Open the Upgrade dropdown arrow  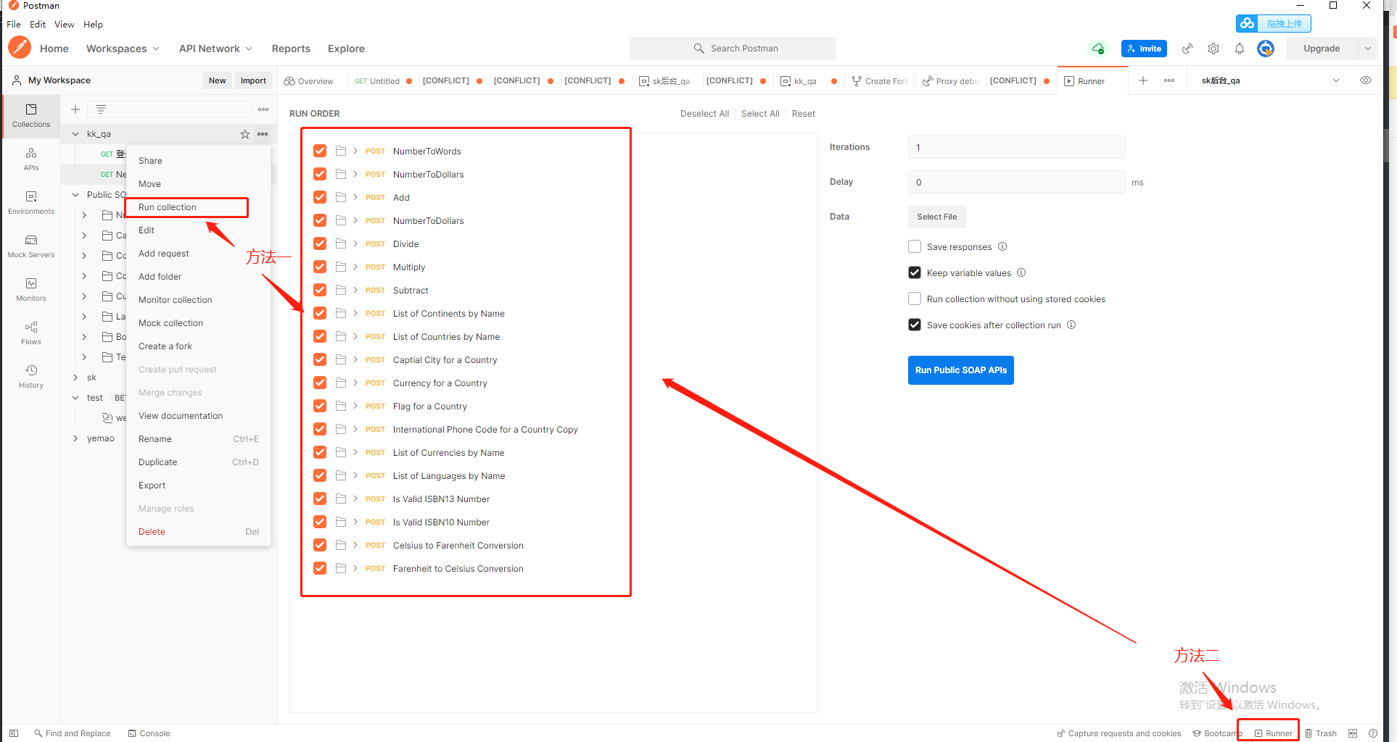pos(1368,49)
